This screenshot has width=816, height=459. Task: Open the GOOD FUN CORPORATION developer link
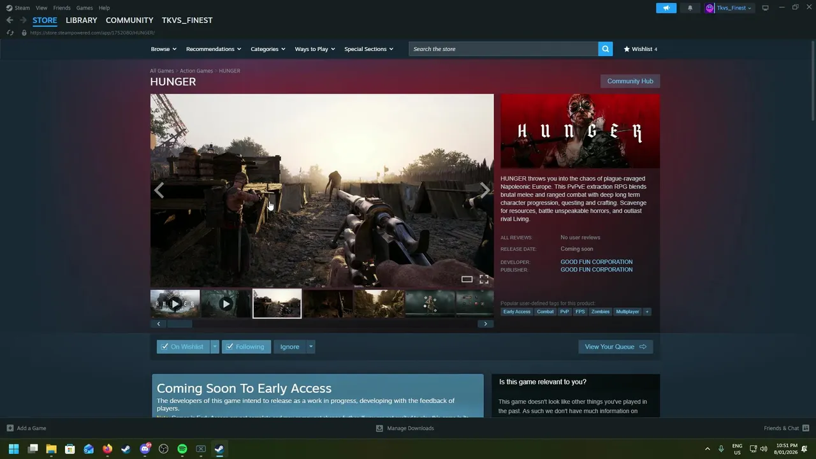[x=597, y=262]
